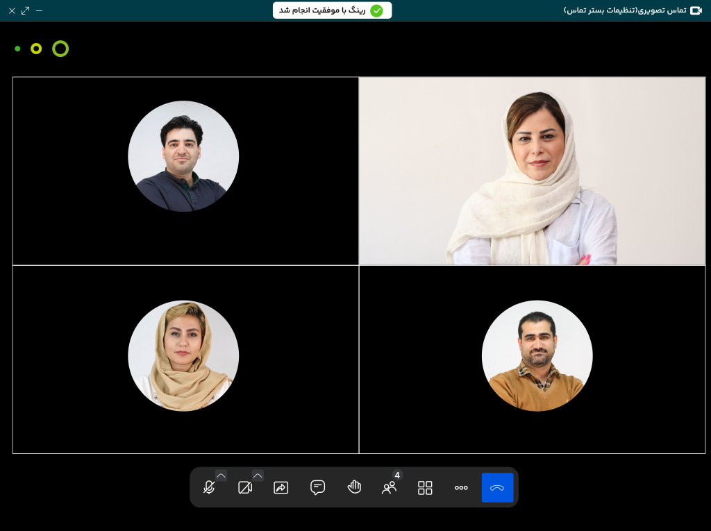This screenshot has width=711, height=531.
Task: Click the participant count badge showing 4
Action: click(x=397, y=475)
